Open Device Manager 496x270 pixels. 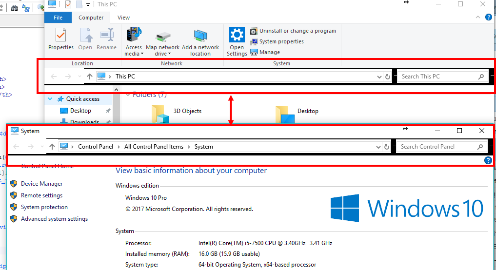click(x=42, y=184)
